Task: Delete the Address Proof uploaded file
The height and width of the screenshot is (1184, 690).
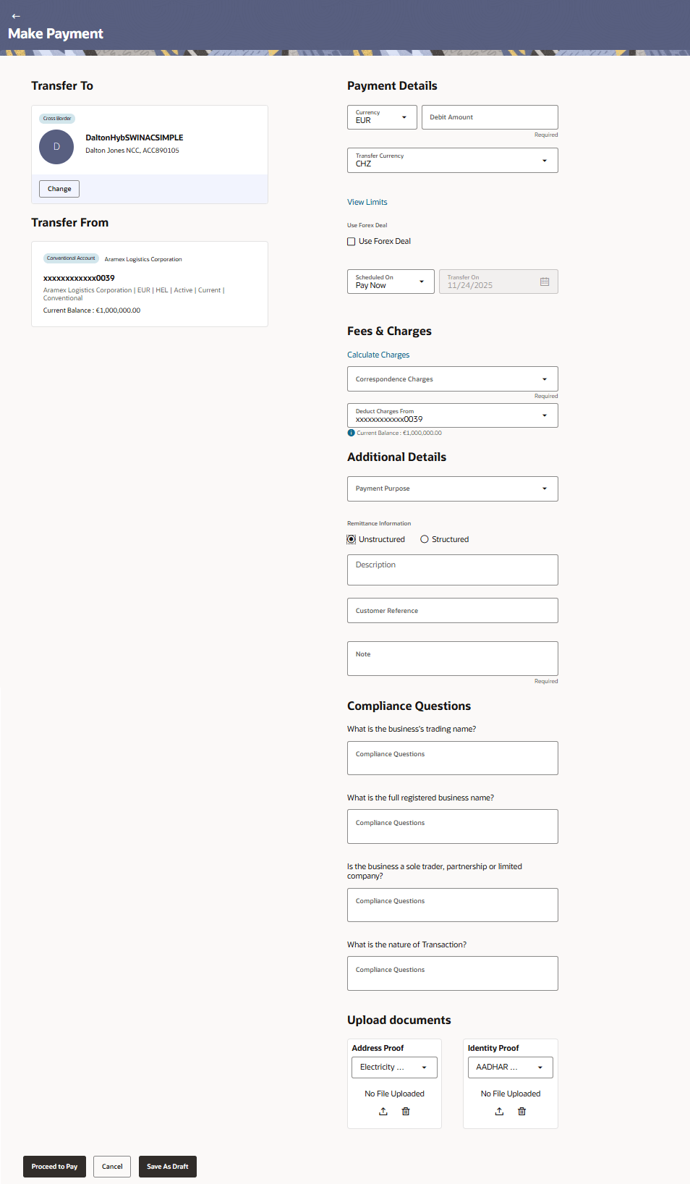Action: [x=406, y=1112]
